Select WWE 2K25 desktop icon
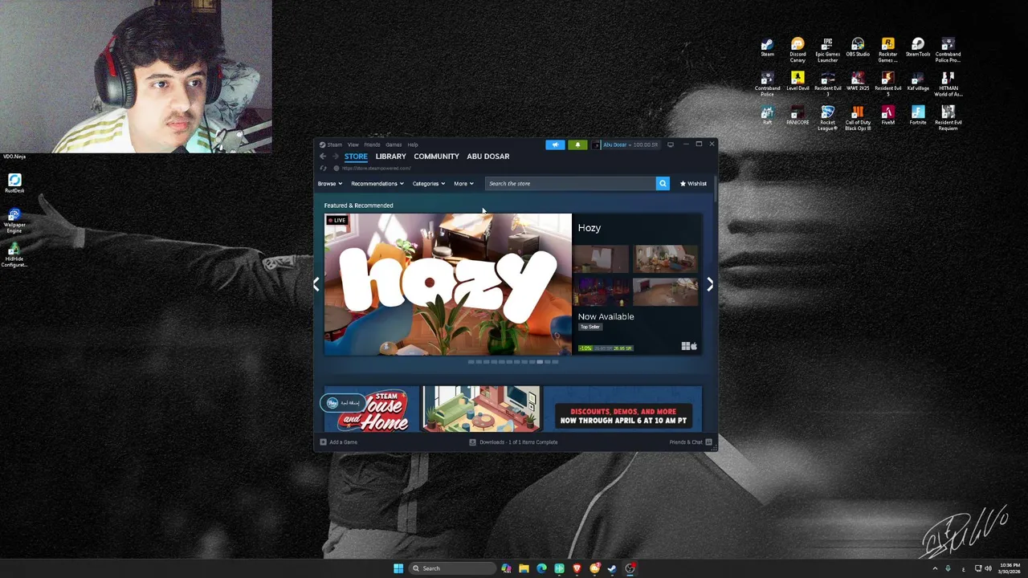This screenshot has width=1028, height=578. pos(858,81)
